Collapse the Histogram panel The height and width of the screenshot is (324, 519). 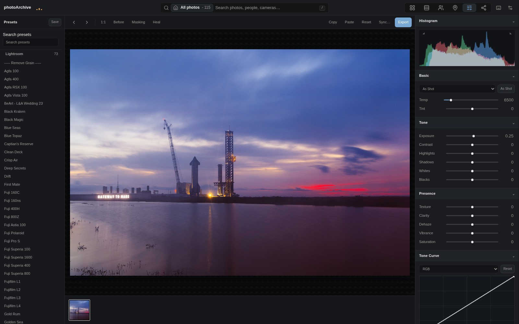(x=513, y=22)
